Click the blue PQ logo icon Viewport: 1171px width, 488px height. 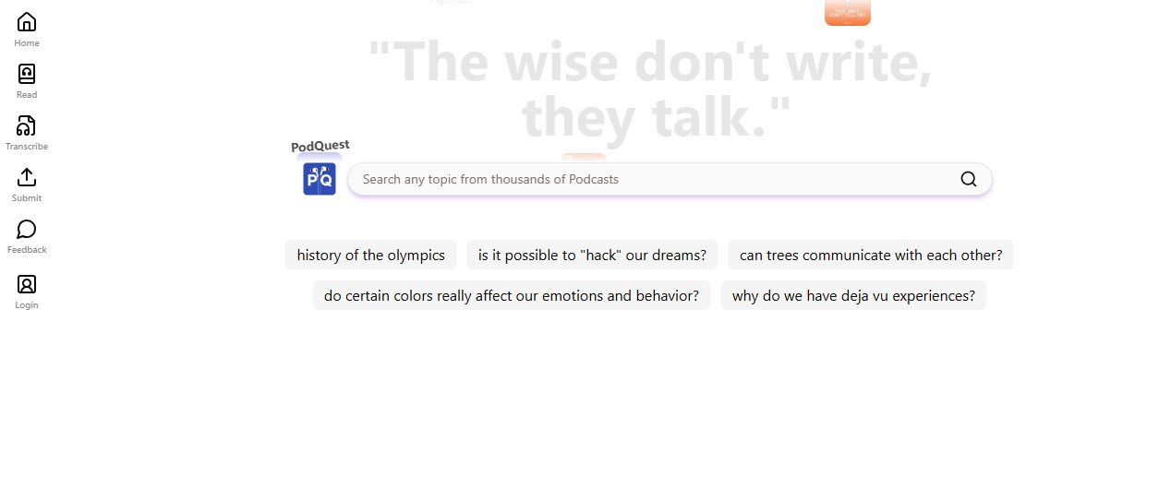(x=320, y=179)
